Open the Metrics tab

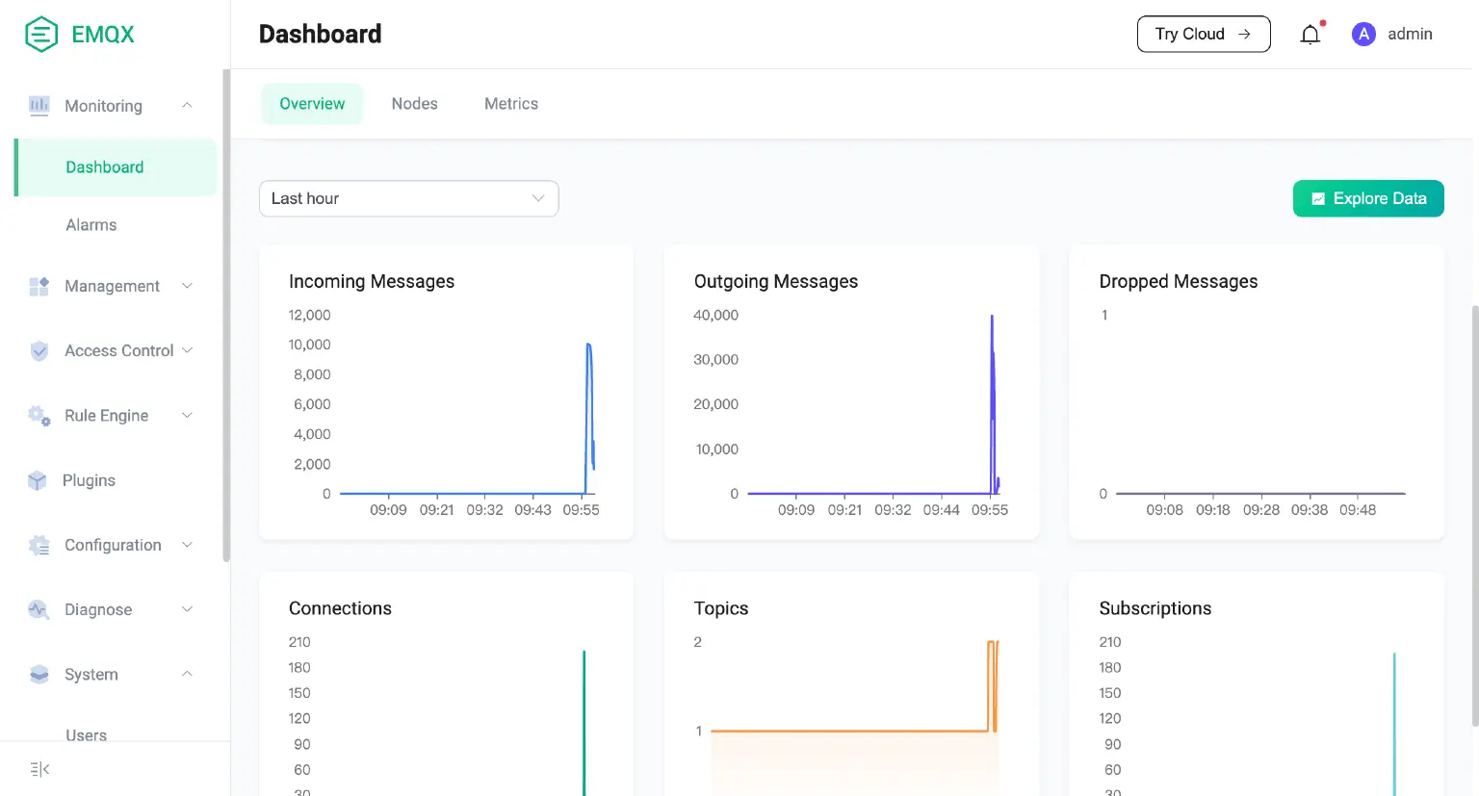(510, 103)
